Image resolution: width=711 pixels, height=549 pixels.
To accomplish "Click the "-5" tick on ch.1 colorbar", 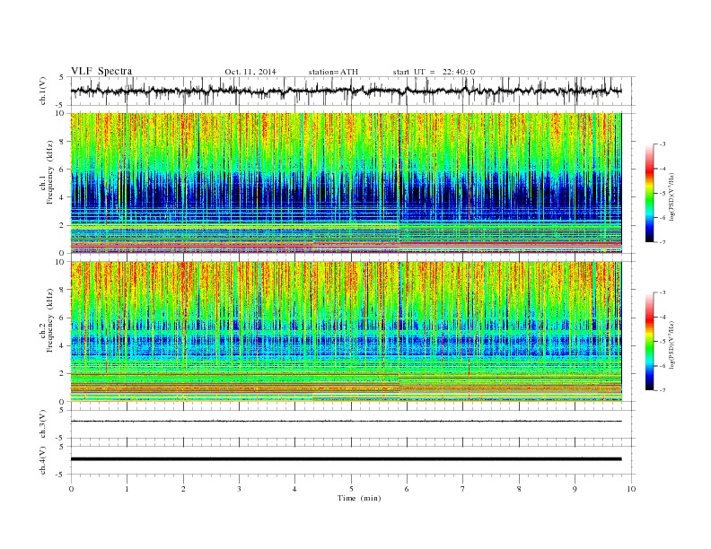I will pyautogui.click(x=662, y=194).
